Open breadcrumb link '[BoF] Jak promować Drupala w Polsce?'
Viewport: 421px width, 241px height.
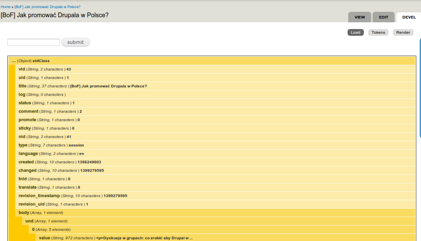point(47,7)
